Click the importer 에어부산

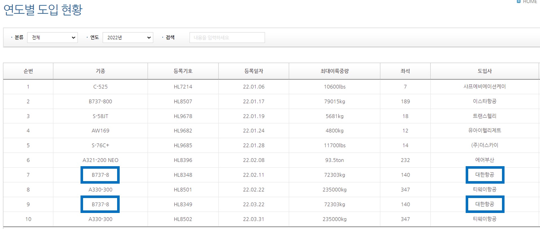[x=485, y=160]
